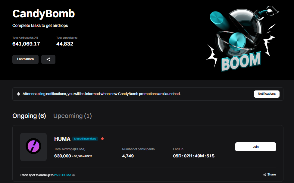Image resolution: width=294 pixels, height=183 pixels.
Task: Join the HUMA airdrop
Action: (255, 147)
